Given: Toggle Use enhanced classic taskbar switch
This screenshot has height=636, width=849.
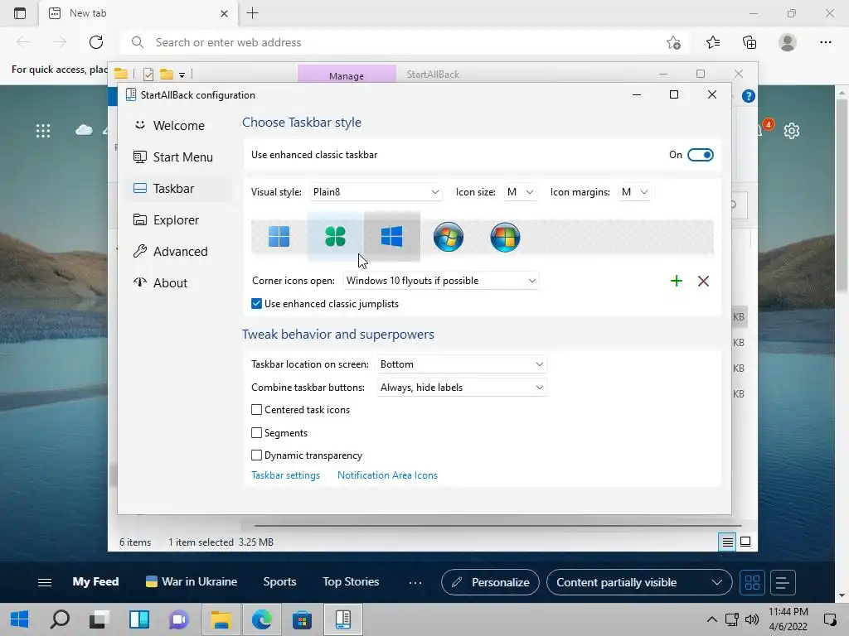Looking at the screenshot, I should (x=700, y=155).
